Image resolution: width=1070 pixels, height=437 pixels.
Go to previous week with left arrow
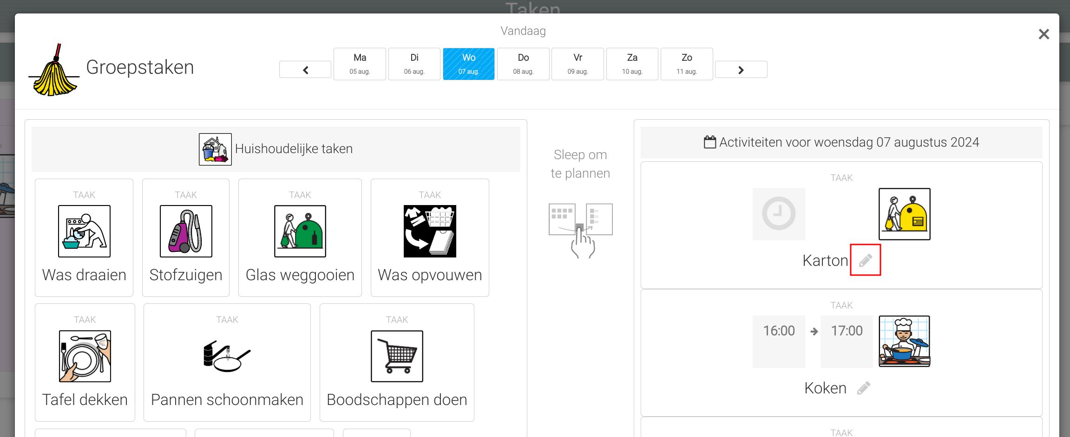tap(305, 70)
